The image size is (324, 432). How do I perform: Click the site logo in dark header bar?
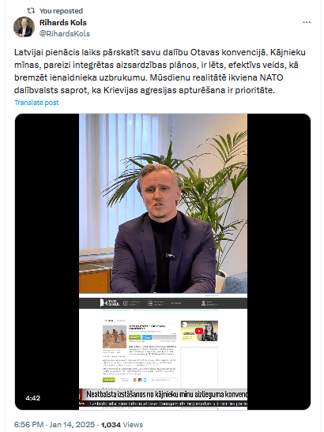pos(110,302)
